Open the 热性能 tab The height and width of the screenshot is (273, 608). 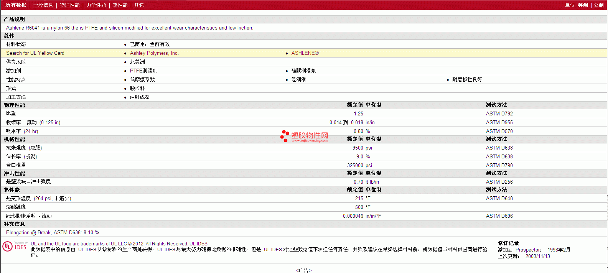(x=120, y=5)
